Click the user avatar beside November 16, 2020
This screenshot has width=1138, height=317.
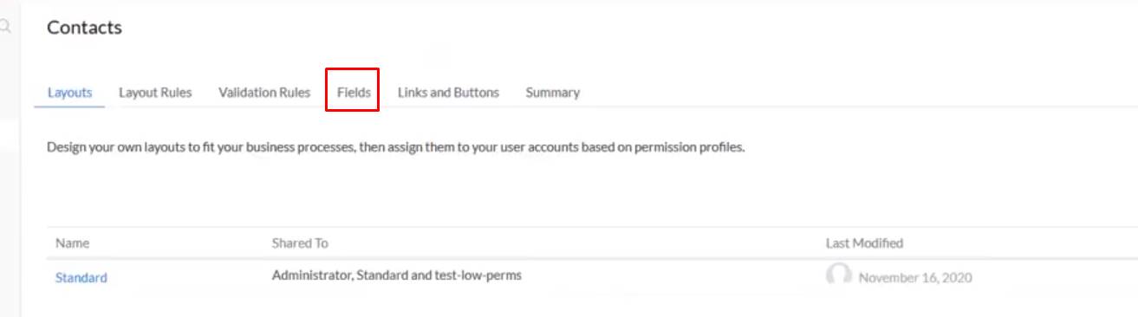[x=838, y=276]
